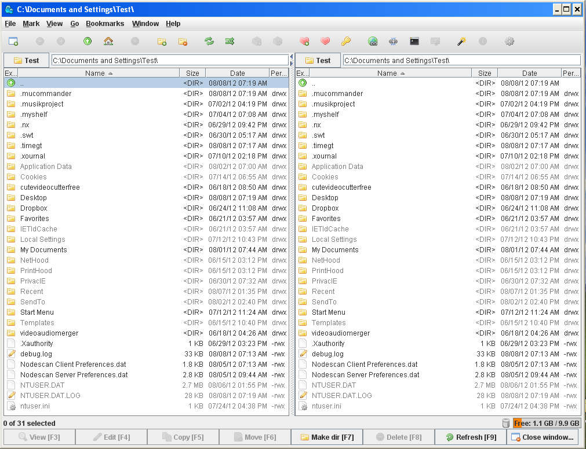
Task: Click the left panel path text field
Action: [169, 60]
